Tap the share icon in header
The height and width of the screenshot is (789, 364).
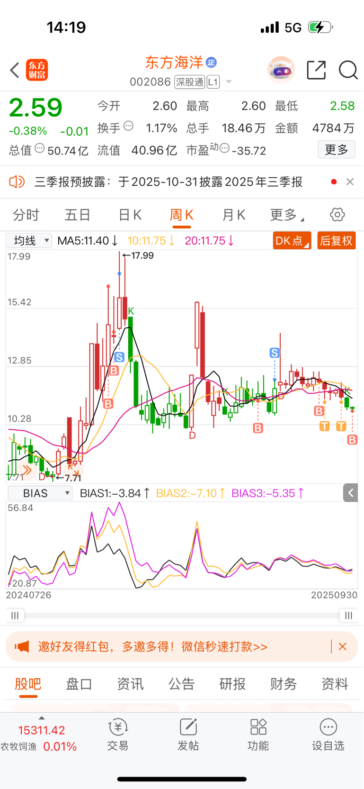(x=316, y=70)
